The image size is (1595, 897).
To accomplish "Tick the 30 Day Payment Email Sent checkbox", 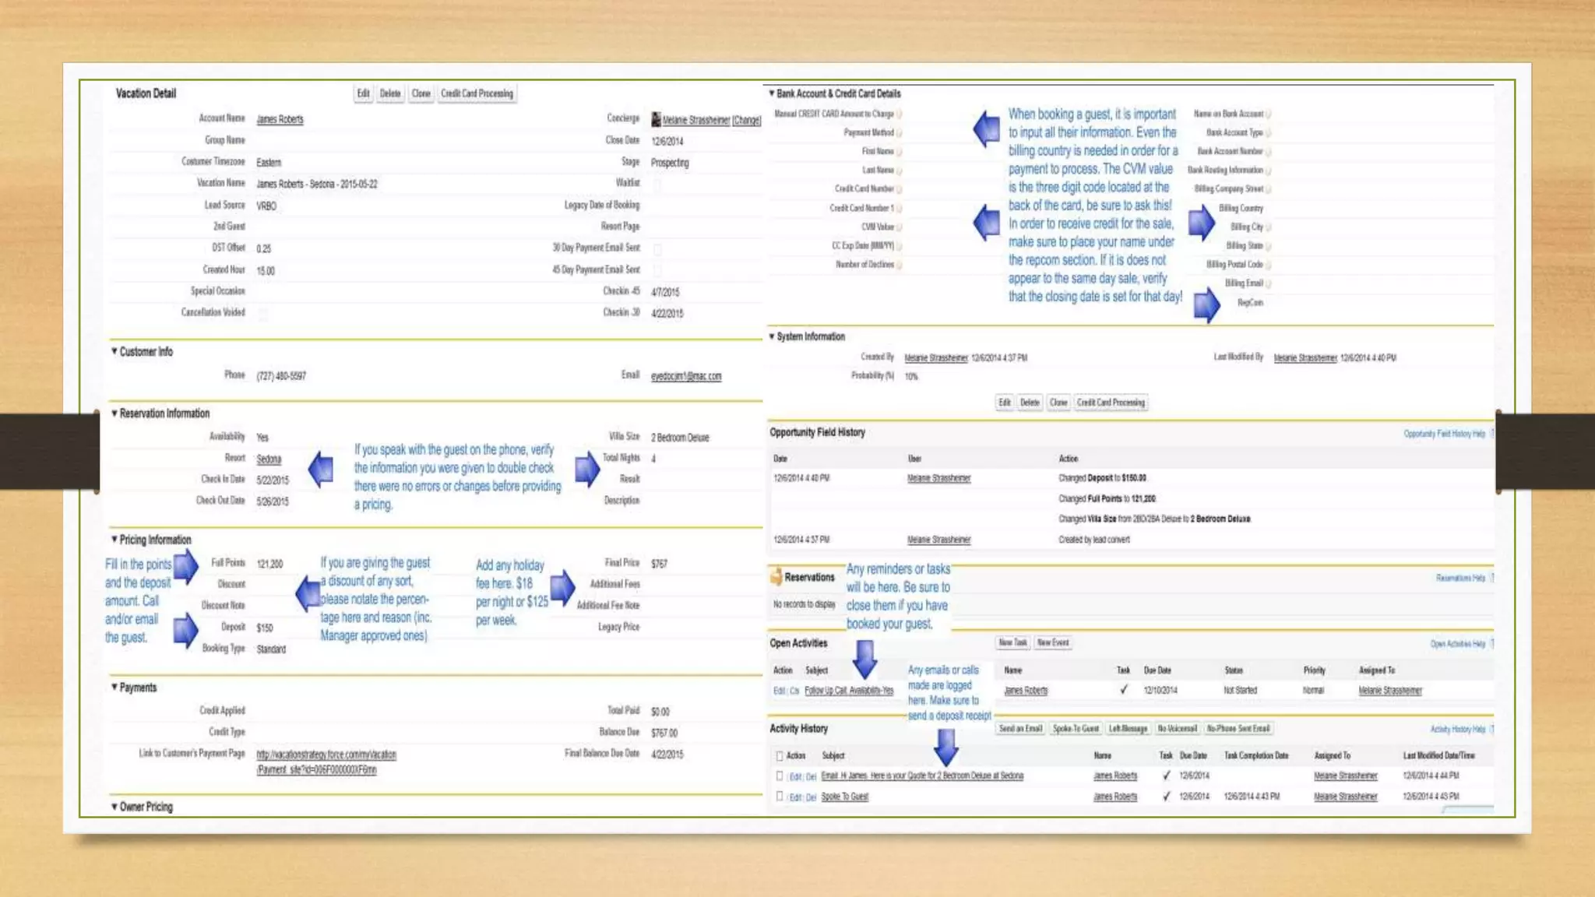I will click(x=657, y=249).
